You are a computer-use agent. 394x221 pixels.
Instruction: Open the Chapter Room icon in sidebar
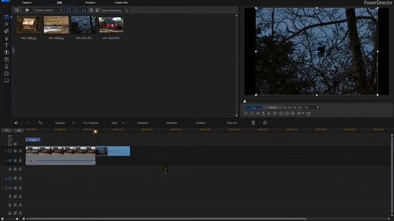6,74
